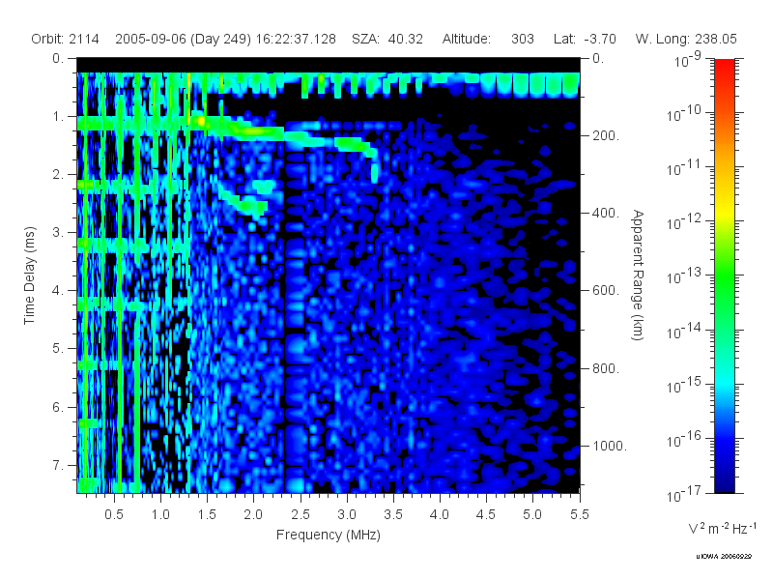773x580 pixels.
Task: Click the '3.5' frequency tick label
Action: coord(393,515)
